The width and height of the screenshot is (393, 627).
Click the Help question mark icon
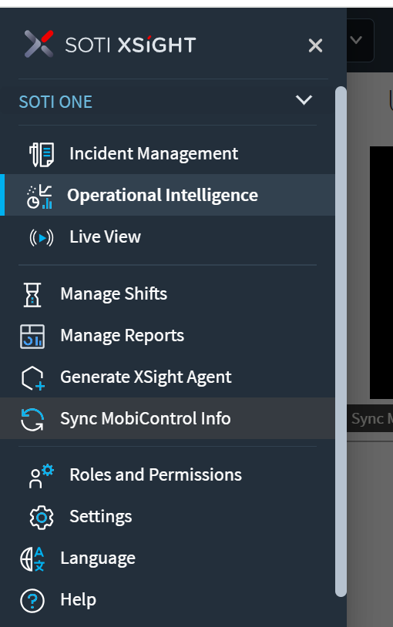[32, 601]
